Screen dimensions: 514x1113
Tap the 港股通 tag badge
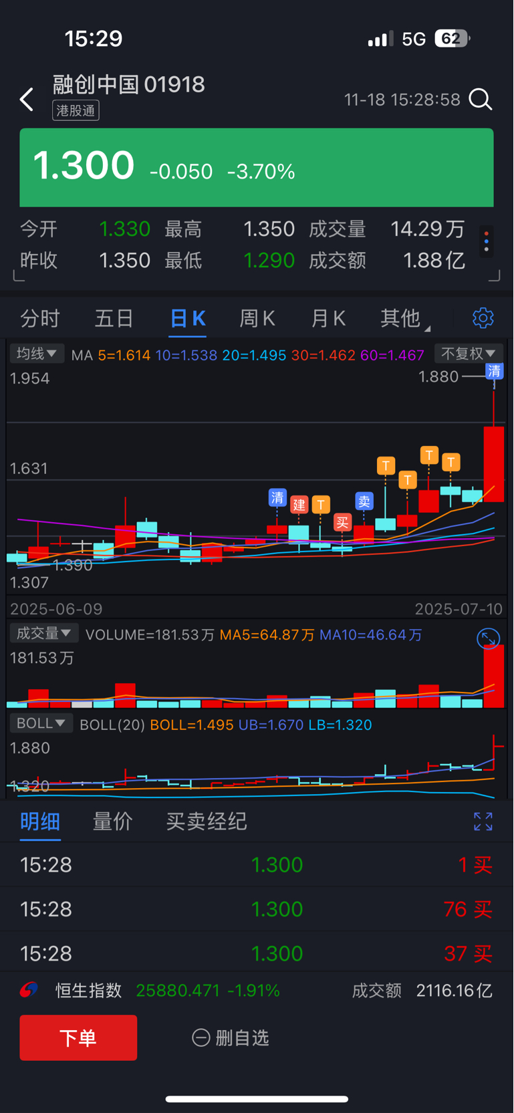76,110
